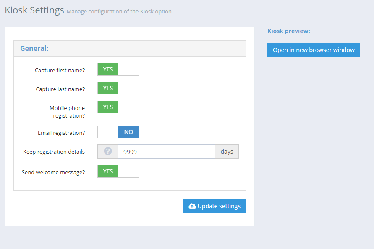Viewport: 374px width, 249px height.
Task: Disable Mobile phone registration toggle
Action: tap(118, 107)
